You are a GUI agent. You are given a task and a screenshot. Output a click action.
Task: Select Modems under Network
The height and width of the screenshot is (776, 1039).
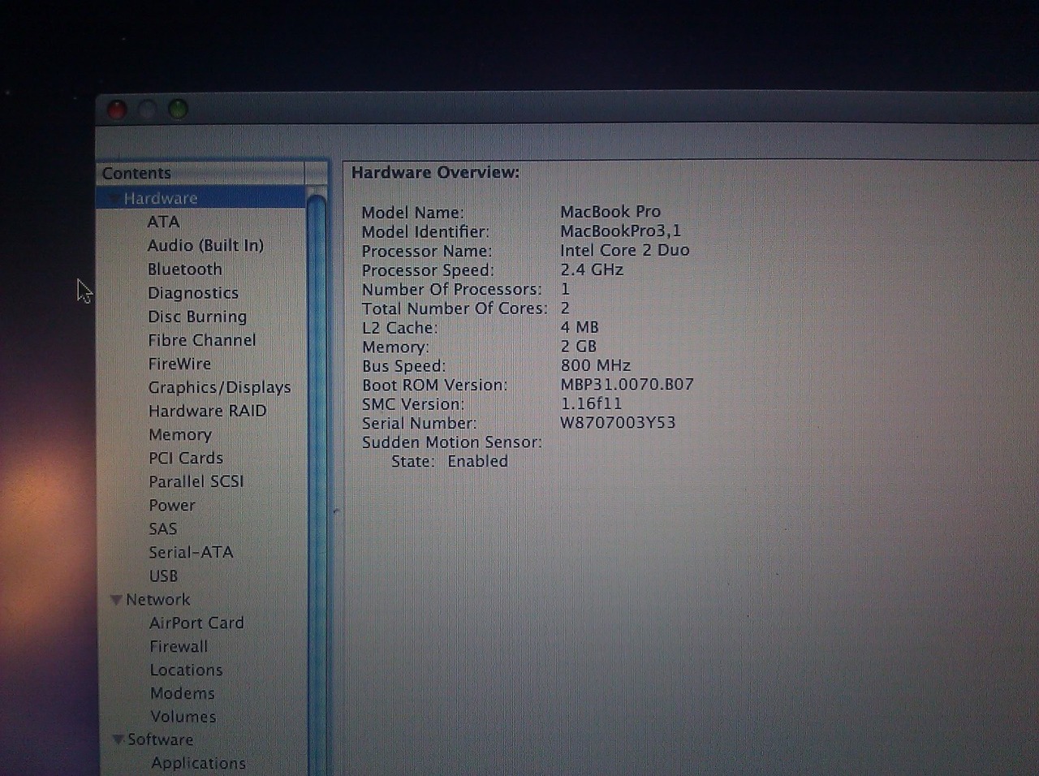183,693
